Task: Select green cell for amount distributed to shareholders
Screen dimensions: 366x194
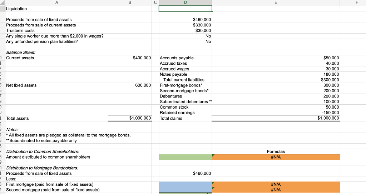Action: click(186, 157)
